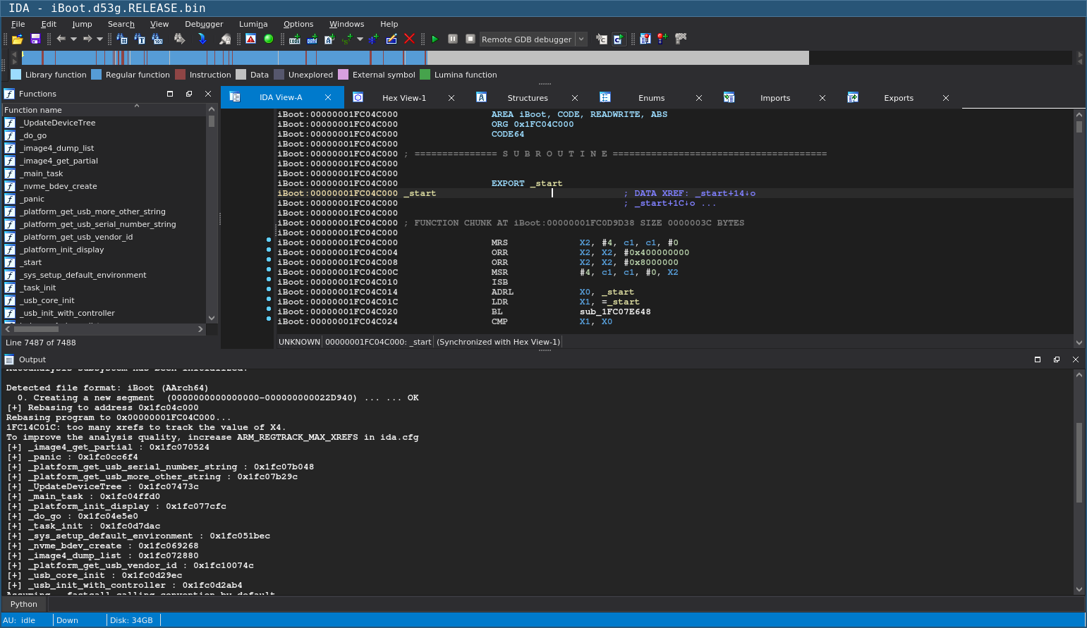1087x628 pixels.
Task: Click the Library function legend color swatch
Action: coord(16,75)
